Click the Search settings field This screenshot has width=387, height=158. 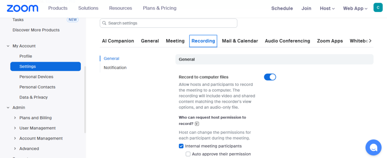[x=169, y=23]
